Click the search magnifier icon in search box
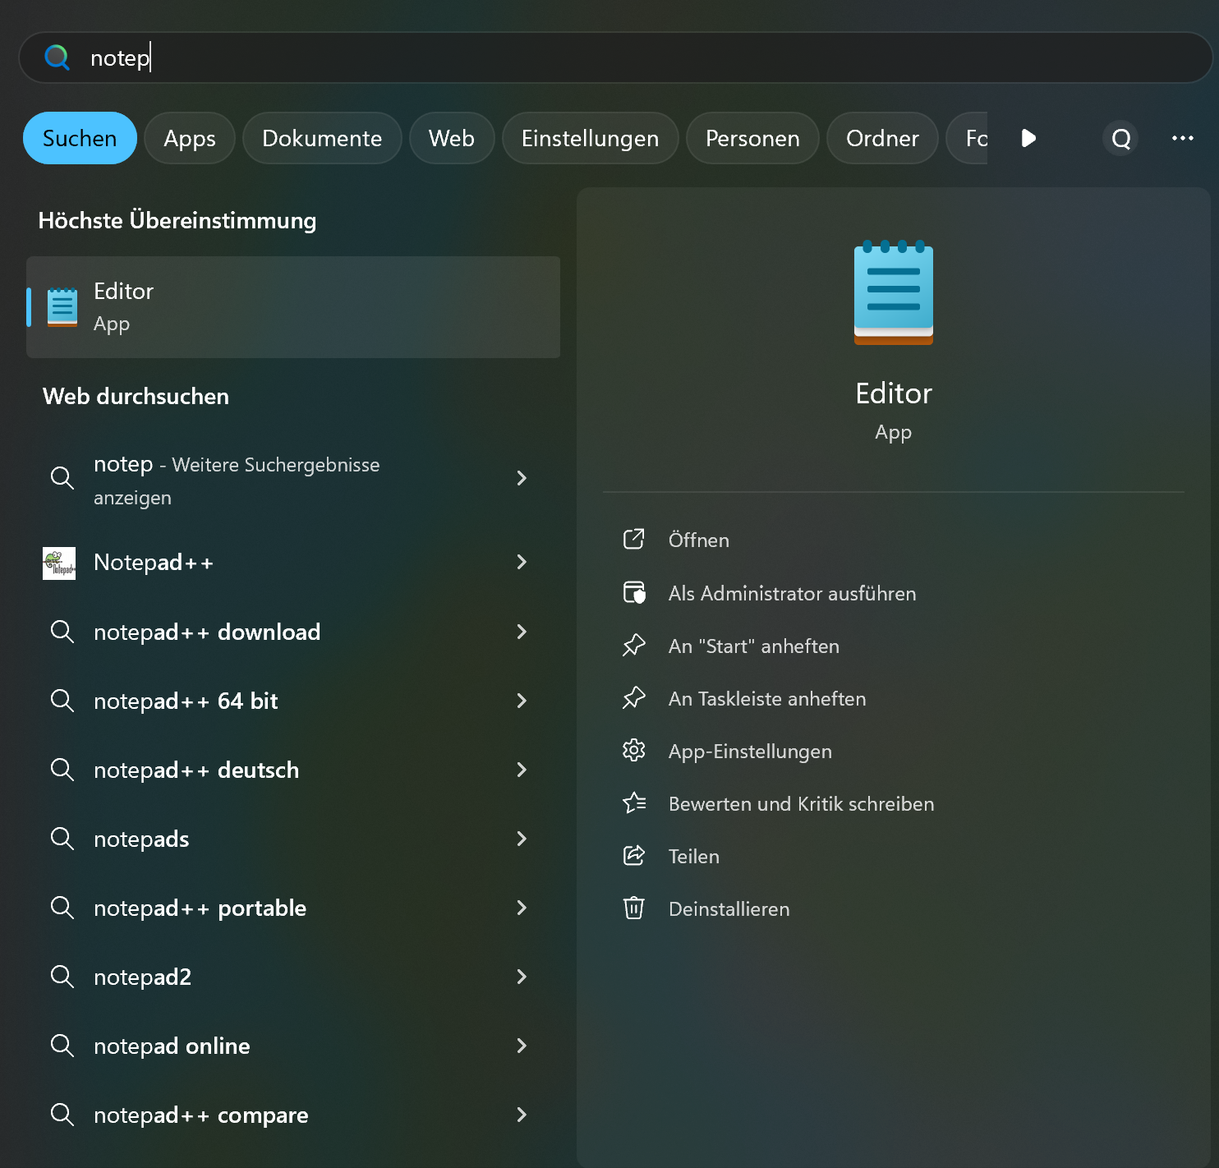Viewport: 1219px width, 1168px height. pyautogui.click(x=57, y=57)
